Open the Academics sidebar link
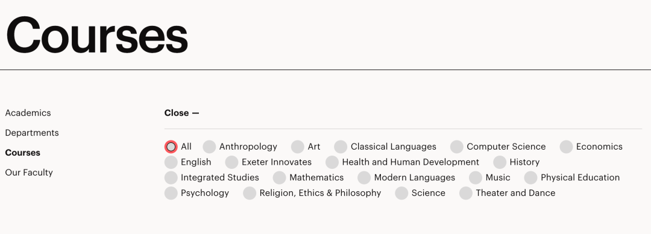 coord(28,113)
